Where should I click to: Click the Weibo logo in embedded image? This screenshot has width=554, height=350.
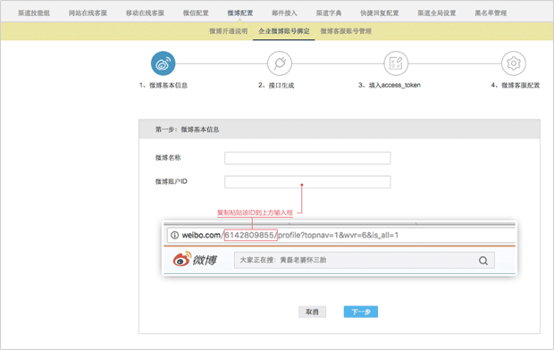click(195, 260)
